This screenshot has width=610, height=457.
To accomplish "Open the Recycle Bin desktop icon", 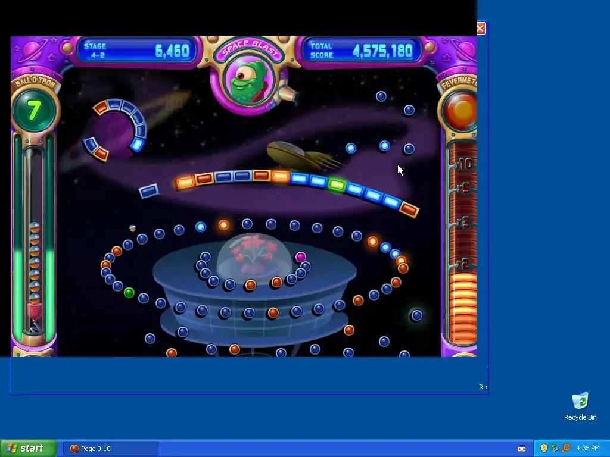I will pyautogui.click(x=580, y=406).
